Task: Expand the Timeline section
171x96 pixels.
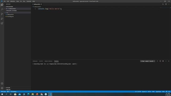Action: click(x=8, y=90)
